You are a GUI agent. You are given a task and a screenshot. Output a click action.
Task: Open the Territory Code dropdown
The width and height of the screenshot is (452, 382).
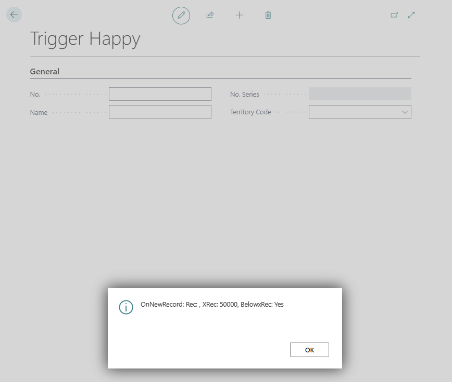[x=405, y=111]
